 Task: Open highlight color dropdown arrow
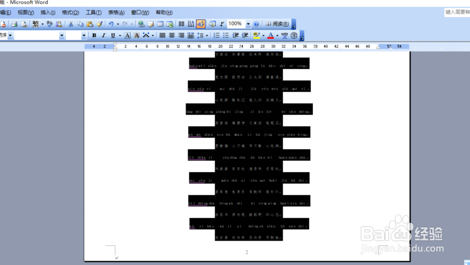(263, 35)
